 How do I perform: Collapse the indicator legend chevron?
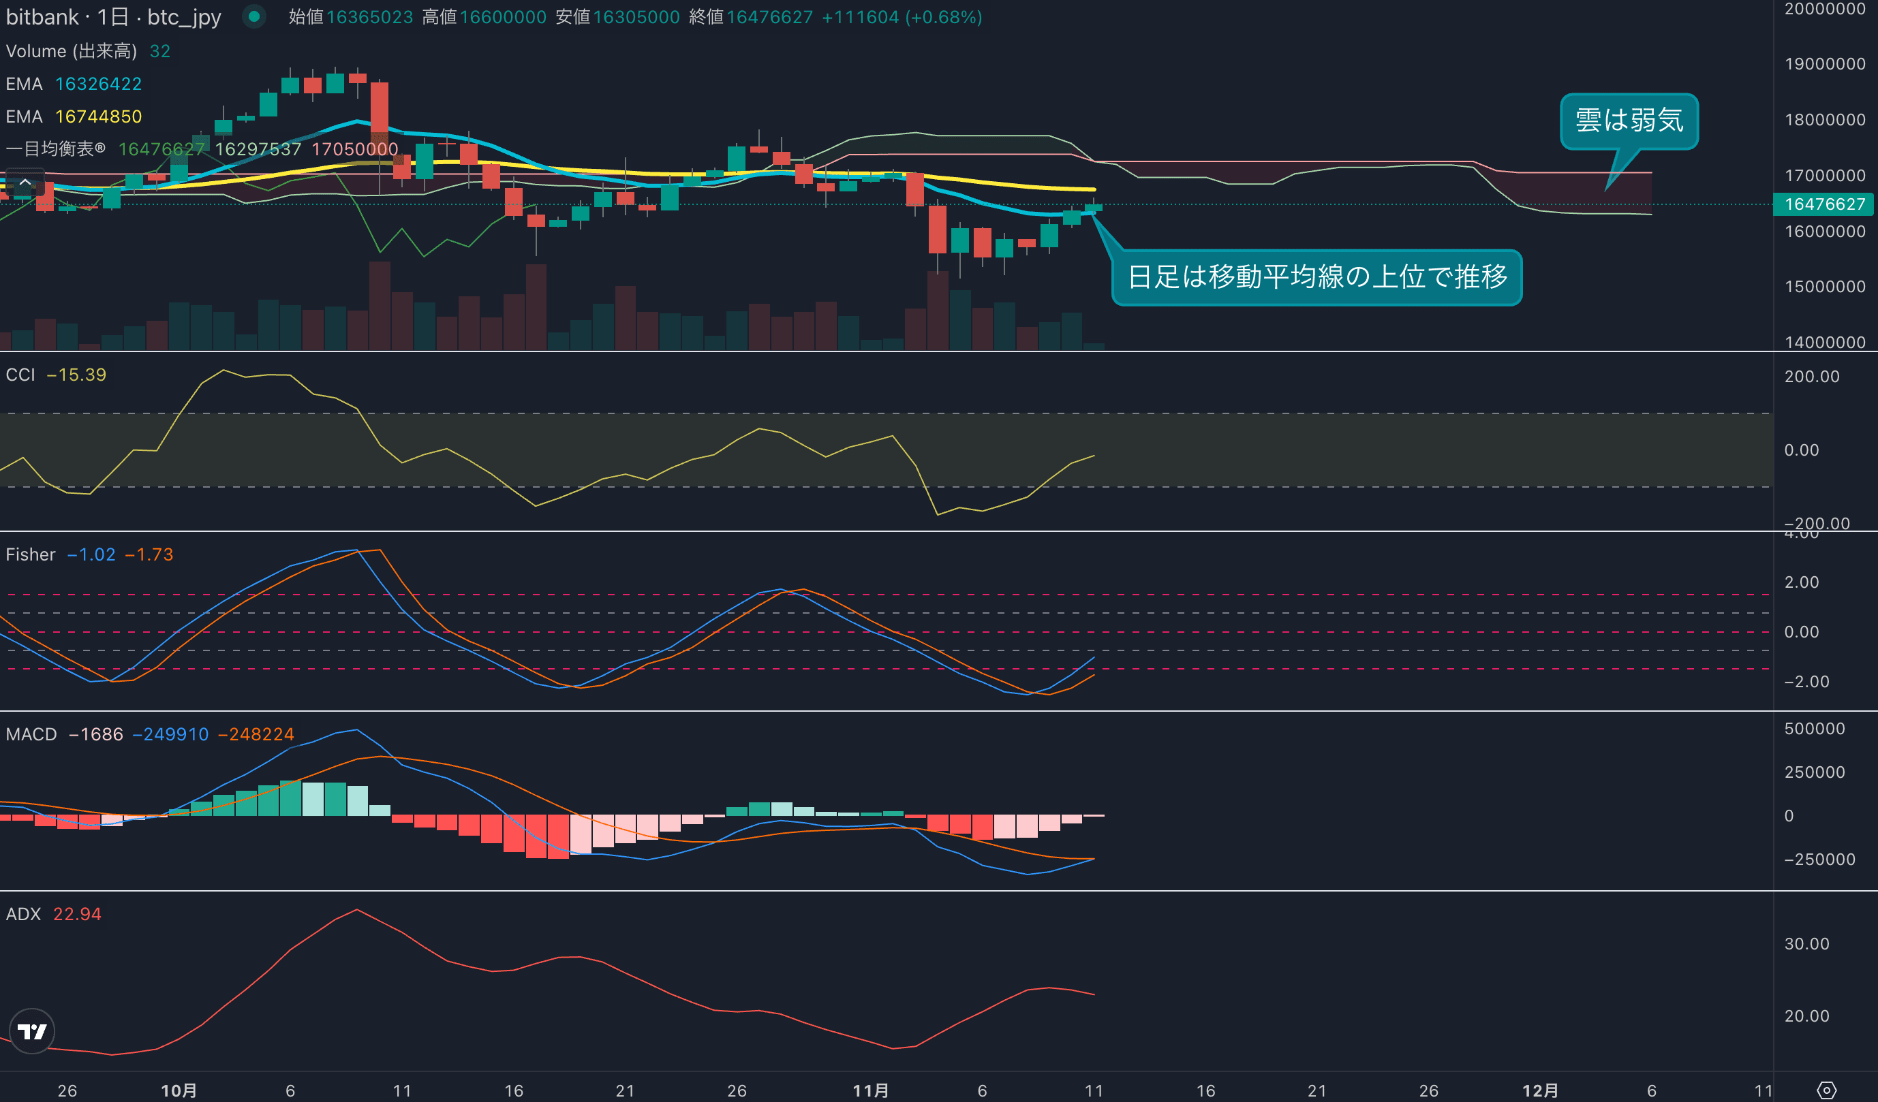click(x=25, y=182)
